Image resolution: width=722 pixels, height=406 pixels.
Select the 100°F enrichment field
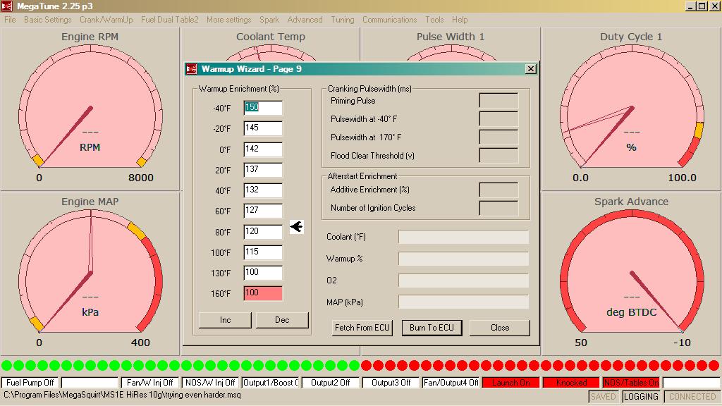click(x=263, y=252)
